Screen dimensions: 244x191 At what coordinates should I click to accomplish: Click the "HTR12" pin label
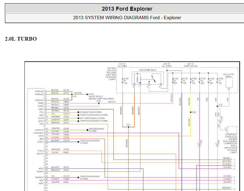pos(41,151)
